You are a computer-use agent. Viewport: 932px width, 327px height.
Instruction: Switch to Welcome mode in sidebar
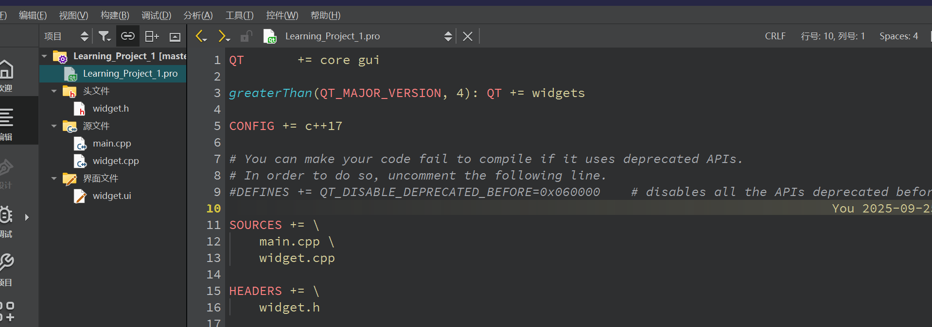pos(7,74)
